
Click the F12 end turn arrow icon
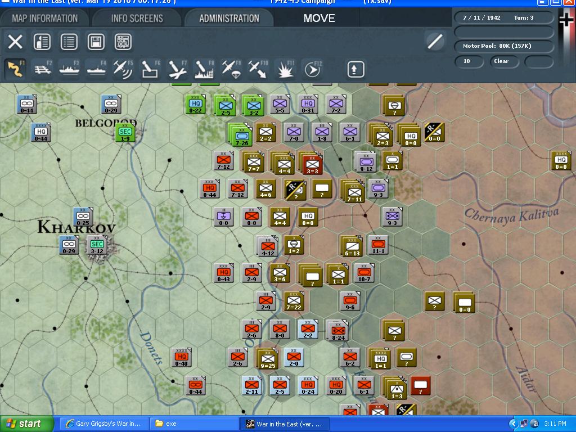click(312, 69)
